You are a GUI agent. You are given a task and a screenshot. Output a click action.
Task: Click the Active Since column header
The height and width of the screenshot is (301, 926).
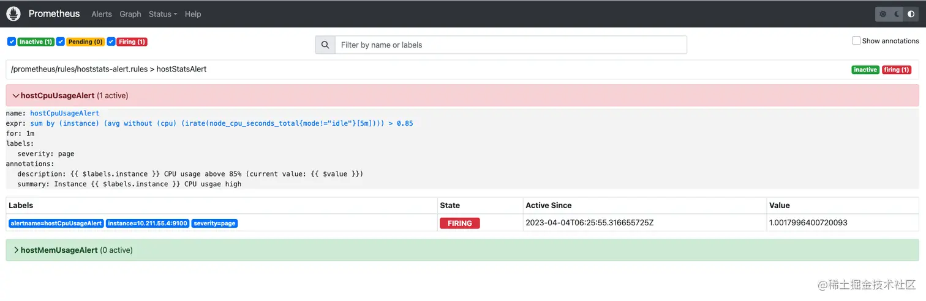[549, 205]
